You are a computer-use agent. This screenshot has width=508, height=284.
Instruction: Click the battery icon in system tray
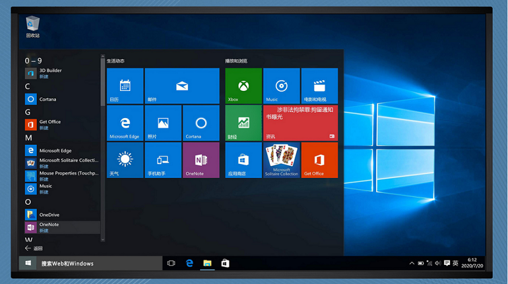click(420, 263)
